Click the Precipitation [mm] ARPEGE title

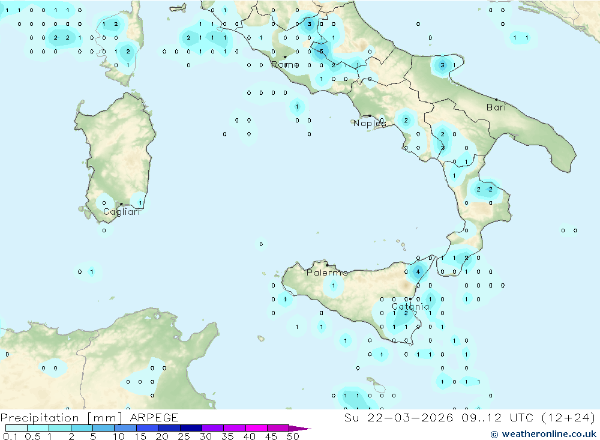click(89, 417)
